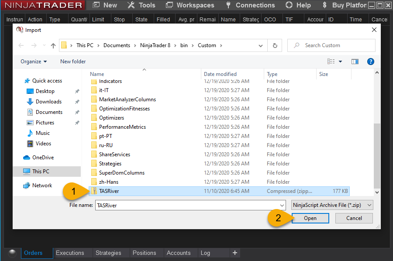393x261 pixels.
Task: Switch to the Executions tab
Action: click(x=70, y=253)
